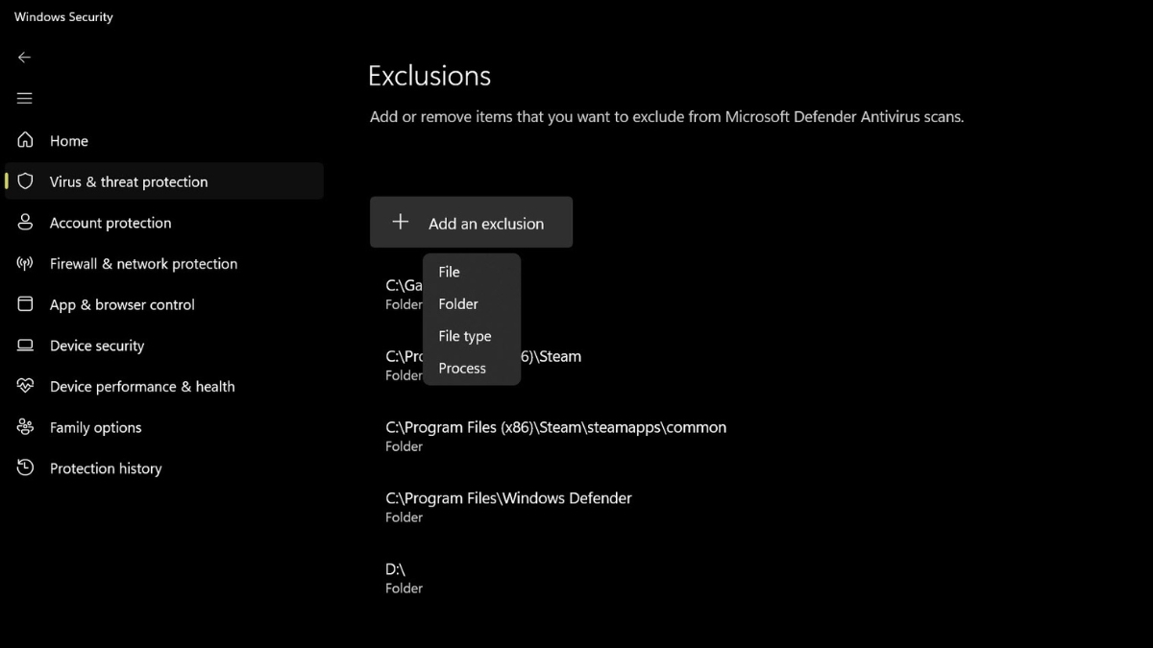1153x648 pixels.
Task: Expand the D:\ folder exclusion entry
Action: (404, 578)
